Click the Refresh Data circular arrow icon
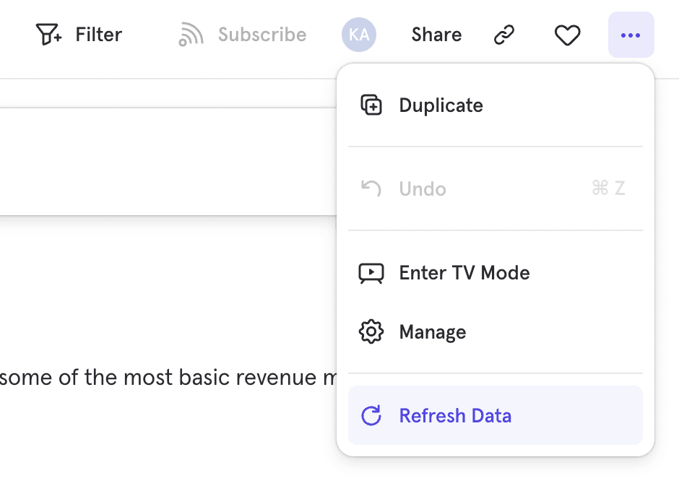The image size is (679, 478). coord(371,416)
